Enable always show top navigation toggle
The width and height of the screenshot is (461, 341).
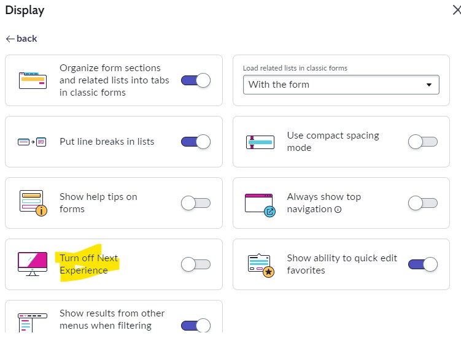click(x=423, y=203)
